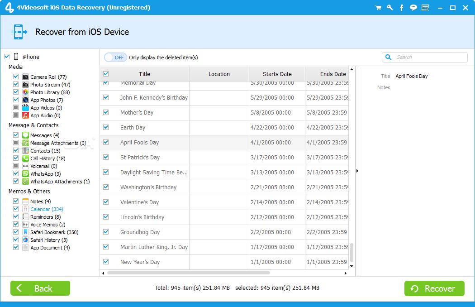Click the Back button
The width and height of the screenshot is (475, 307).
[x=40, y=288]
